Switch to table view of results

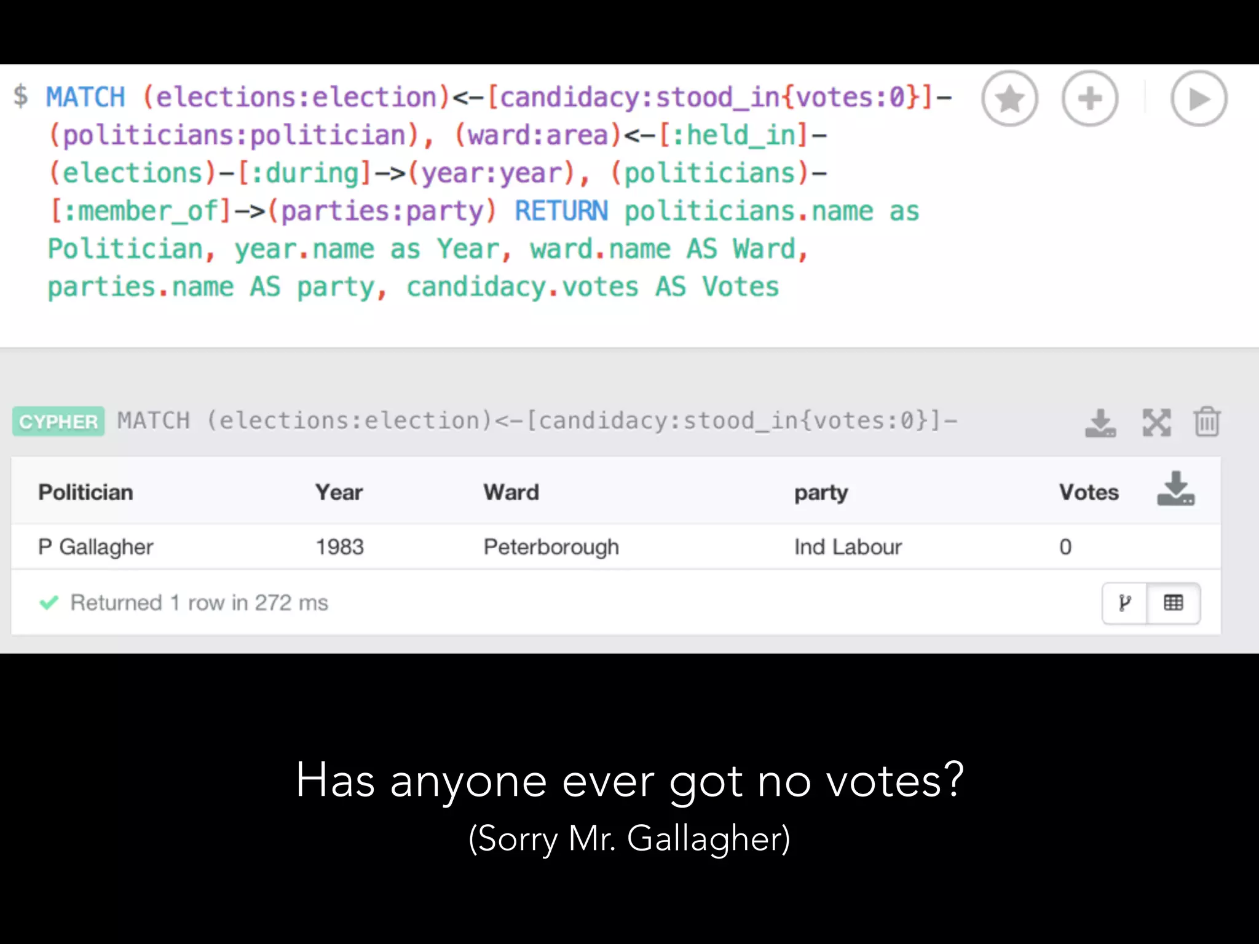pos(1174,603)
